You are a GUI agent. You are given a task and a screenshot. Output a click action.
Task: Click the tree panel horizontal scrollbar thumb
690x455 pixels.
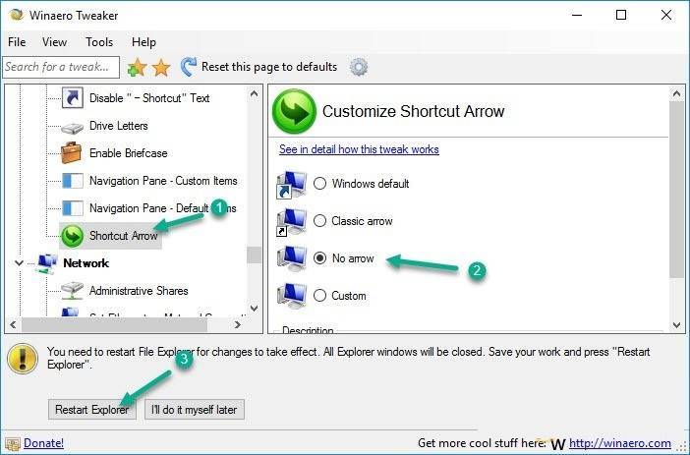point(114,324)
